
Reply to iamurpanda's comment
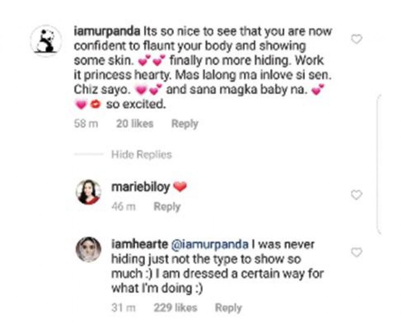click(x=185, y=124)
